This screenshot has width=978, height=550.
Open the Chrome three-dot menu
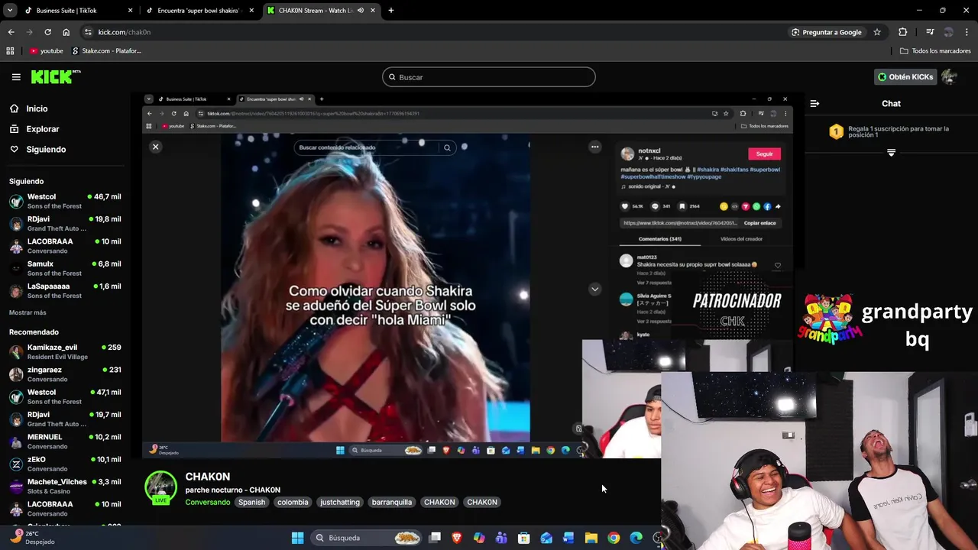coord(967,32)
